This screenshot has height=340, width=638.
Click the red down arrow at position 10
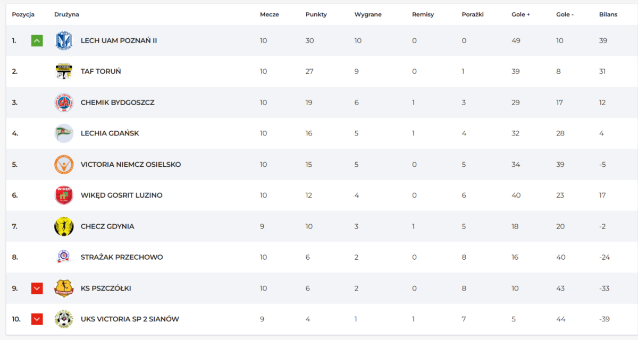[x=37, y=319]
